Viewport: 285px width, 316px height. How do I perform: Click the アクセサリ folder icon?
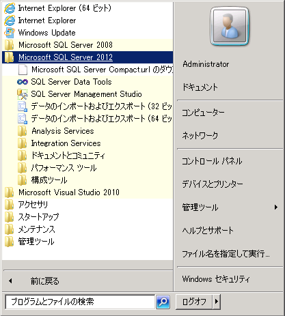tap(9, 205)
